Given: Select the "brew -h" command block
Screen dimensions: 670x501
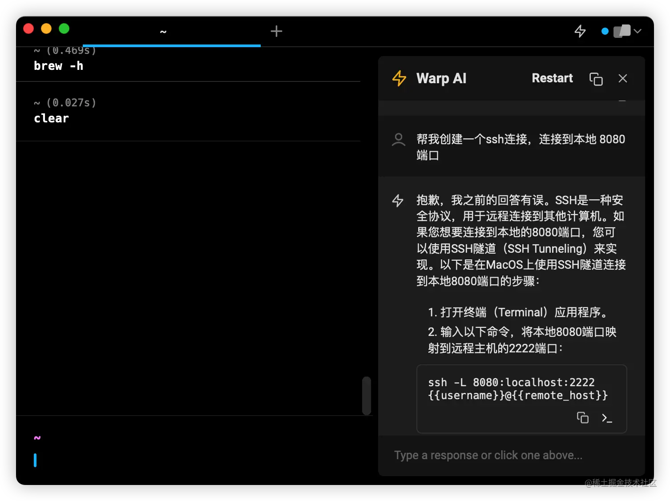Looking at the screenshot, I should click(x=188, y=64).
